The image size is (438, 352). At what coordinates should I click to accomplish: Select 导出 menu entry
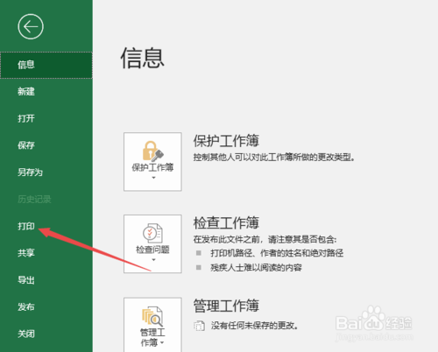click(x=26, y=280)
